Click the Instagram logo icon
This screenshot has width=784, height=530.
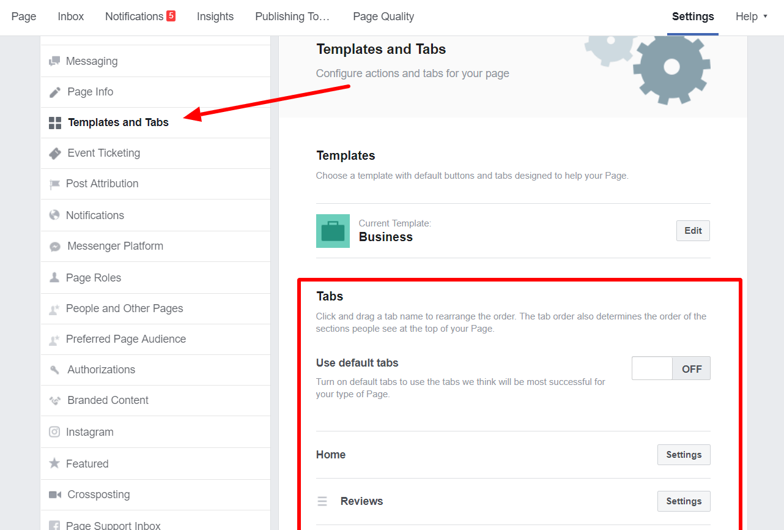(54, 431)
